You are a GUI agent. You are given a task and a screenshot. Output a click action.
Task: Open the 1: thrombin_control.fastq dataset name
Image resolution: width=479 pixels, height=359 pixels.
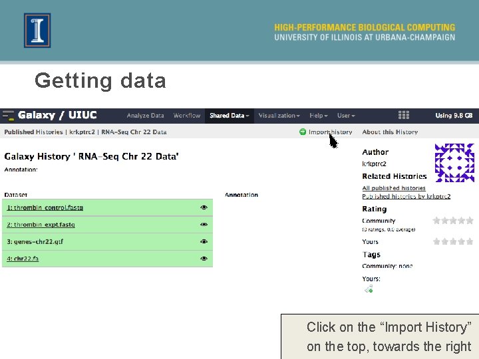click(x=45, y=208)
